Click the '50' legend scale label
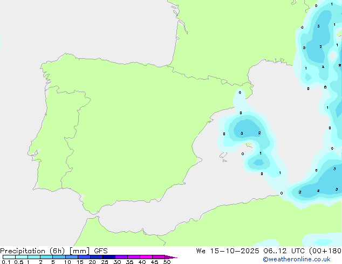Image resolution: width=342 pixels, height=264 pixels. [167, 262]
